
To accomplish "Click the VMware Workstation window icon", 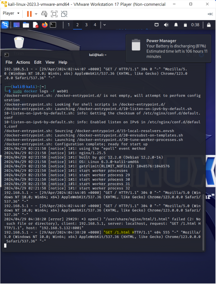I will [x=4, y=4].
